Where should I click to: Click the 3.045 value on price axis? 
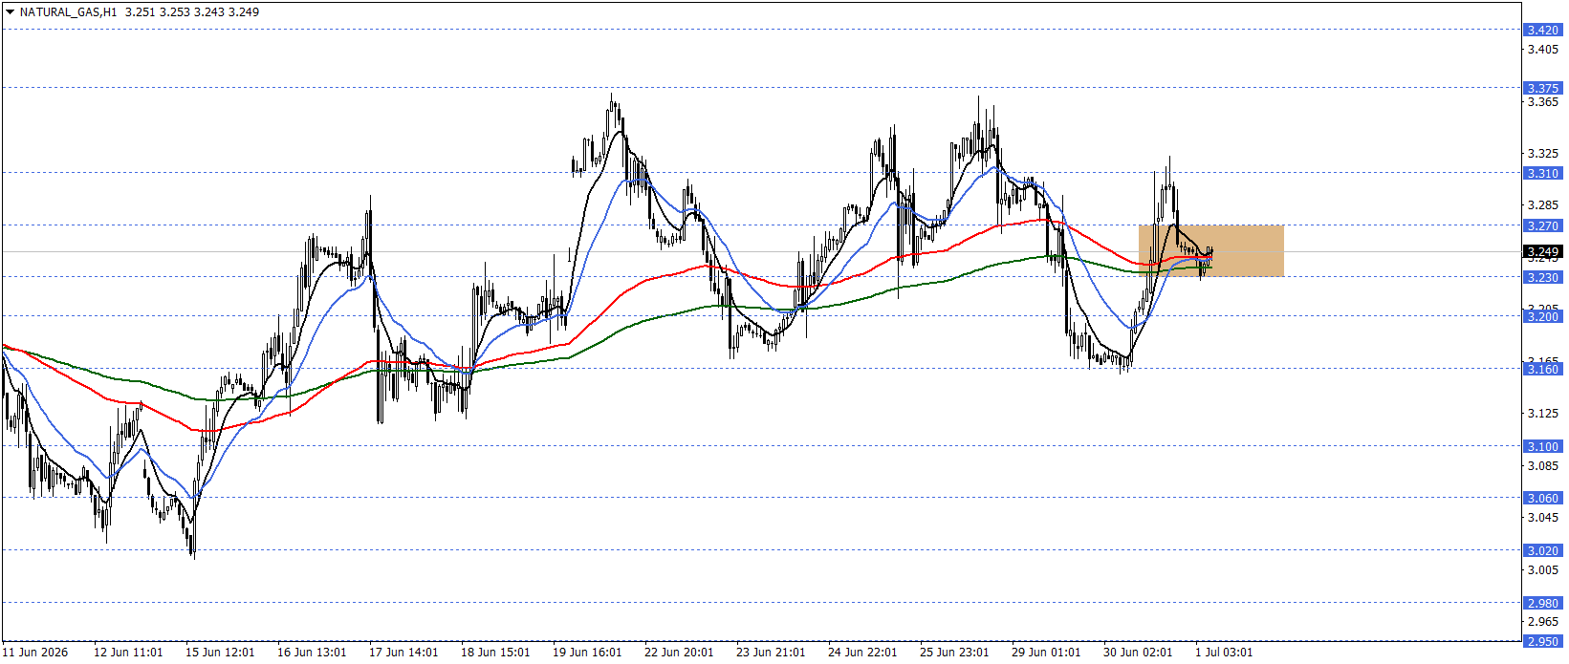pyautogui.click(x=1542, y=518)
